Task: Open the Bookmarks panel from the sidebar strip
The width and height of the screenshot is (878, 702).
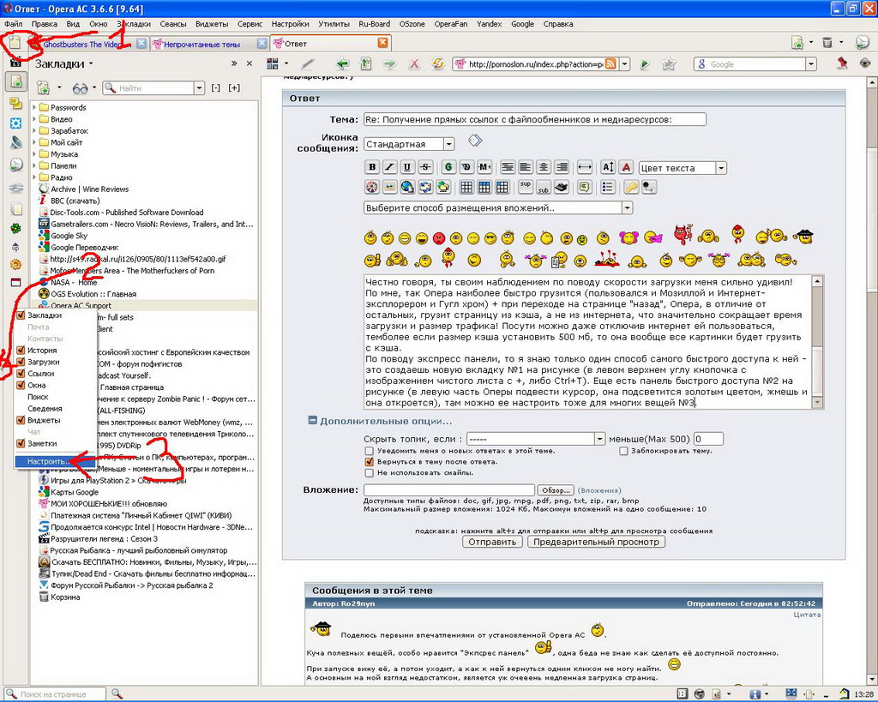Action: tap(16, 82)
